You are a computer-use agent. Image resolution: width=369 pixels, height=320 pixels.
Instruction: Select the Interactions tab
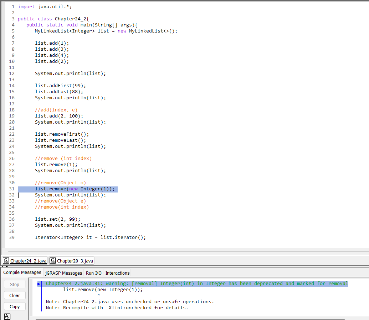(x=117, y=273)
